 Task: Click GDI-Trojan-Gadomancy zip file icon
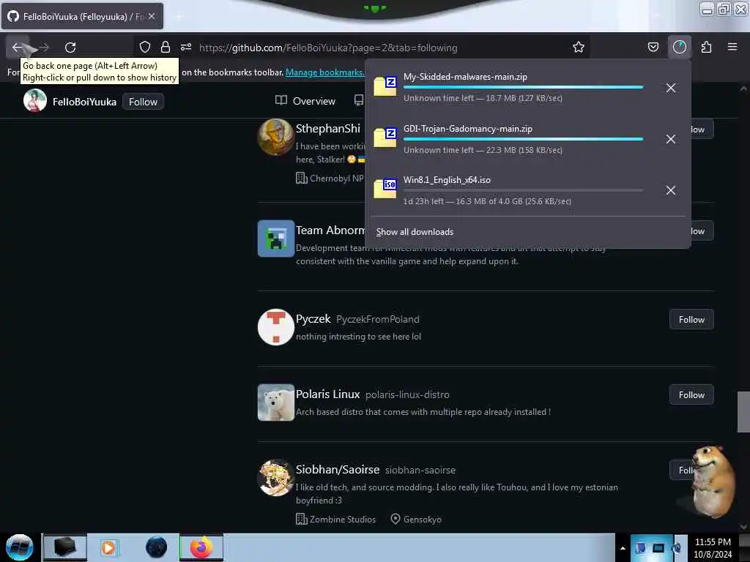pyautogui.click(x=385, y=138)
